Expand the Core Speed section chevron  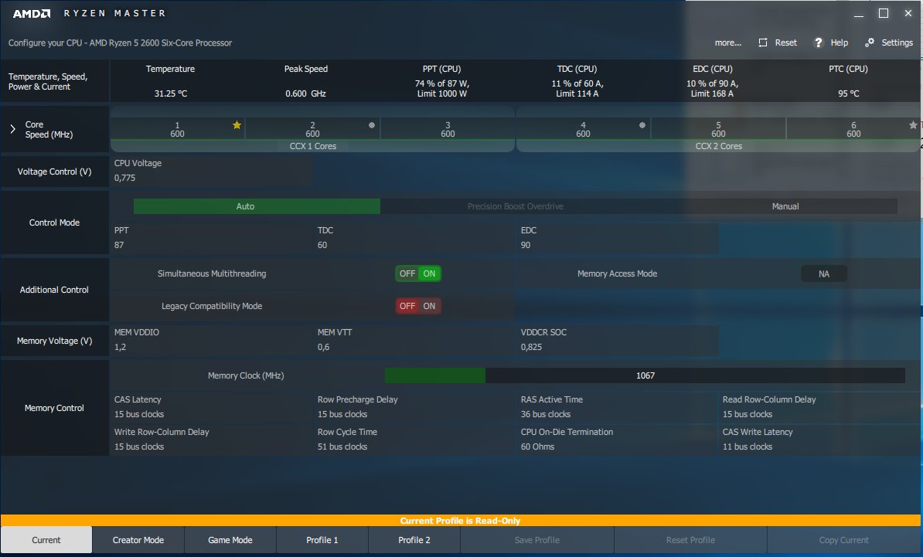coord(12,129)
